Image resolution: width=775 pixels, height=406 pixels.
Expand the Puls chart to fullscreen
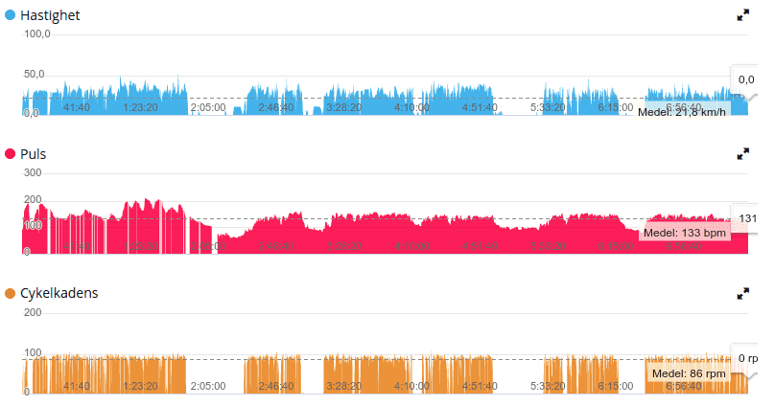click(742, 153)
